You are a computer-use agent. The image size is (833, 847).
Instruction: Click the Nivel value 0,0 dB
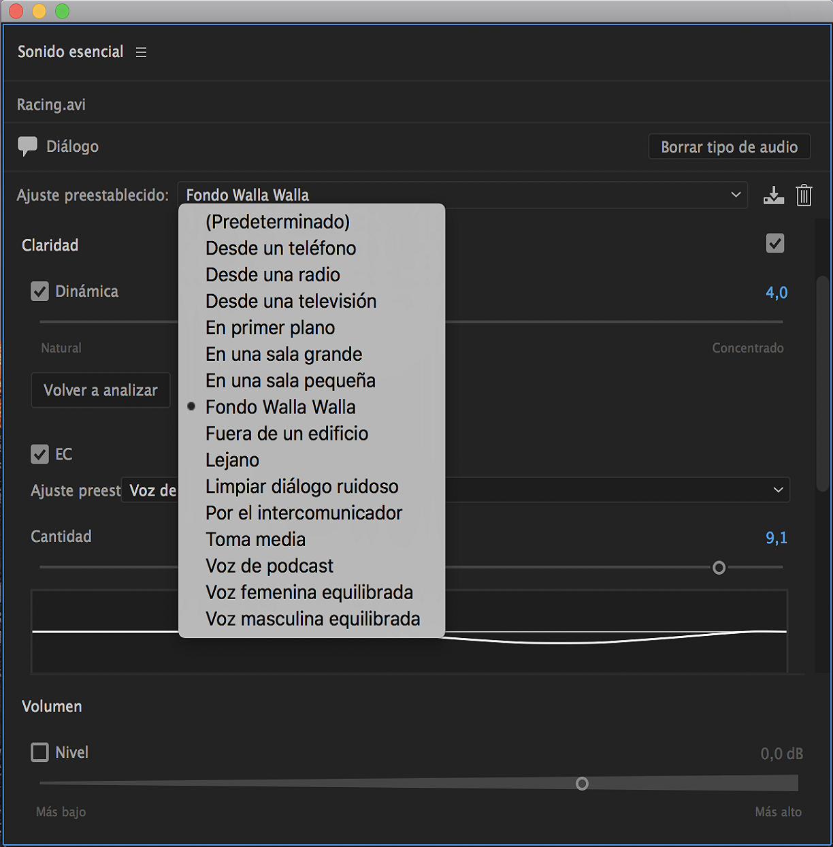tap(782, 754)
